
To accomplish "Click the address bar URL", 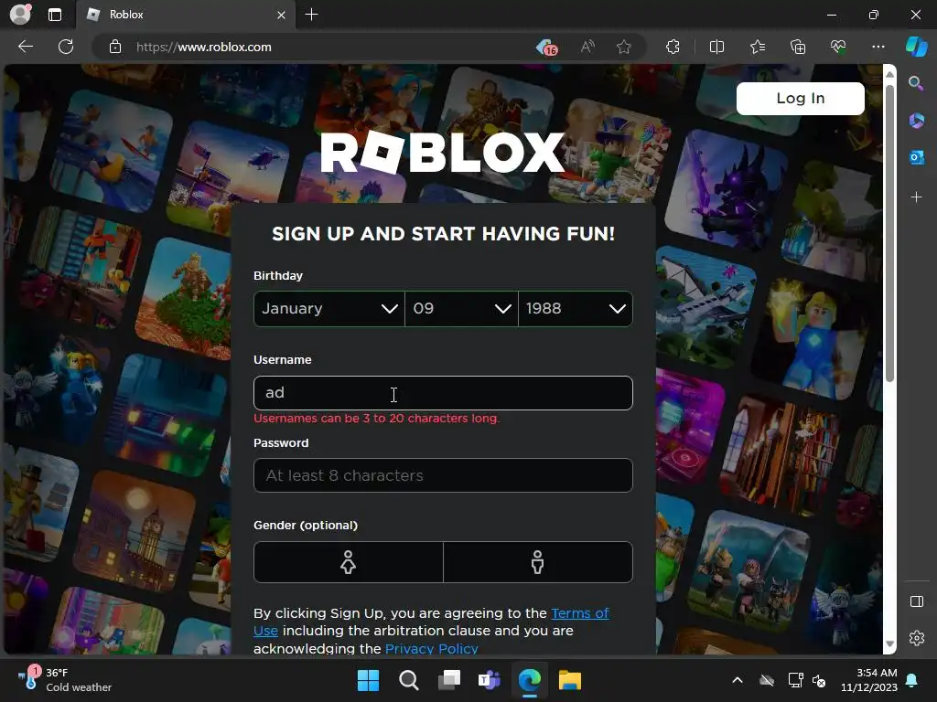I will click(204, 47).
